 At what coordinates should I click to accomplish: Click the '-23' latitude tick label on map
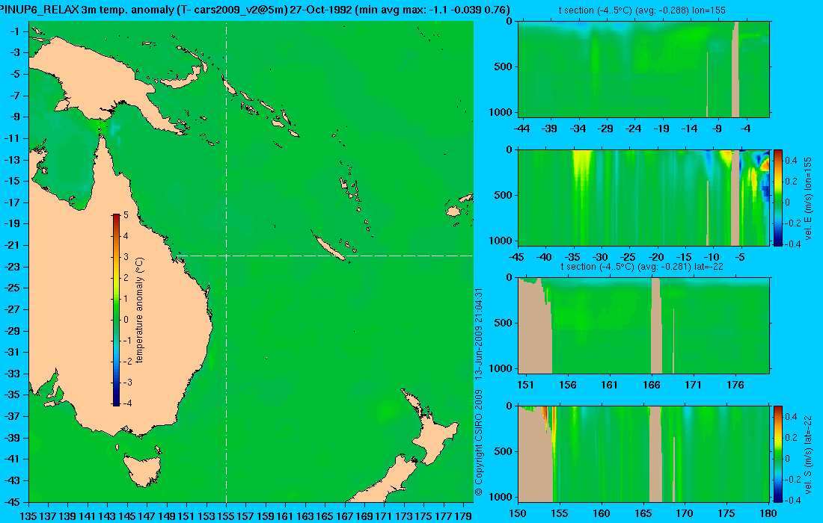(13, 266)
